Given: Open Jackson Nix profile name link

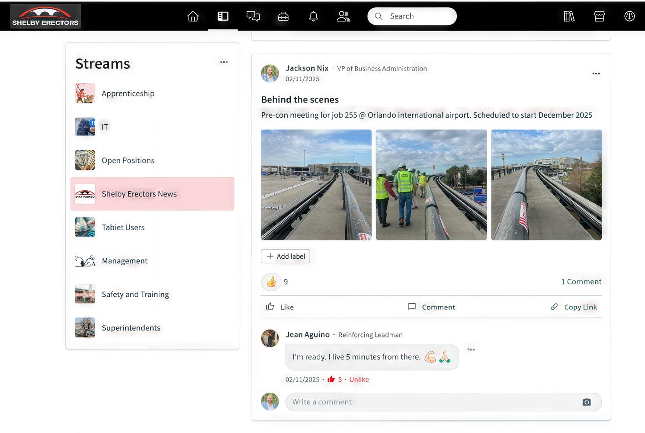Looking at the screenshot, I should pos(307,68).
